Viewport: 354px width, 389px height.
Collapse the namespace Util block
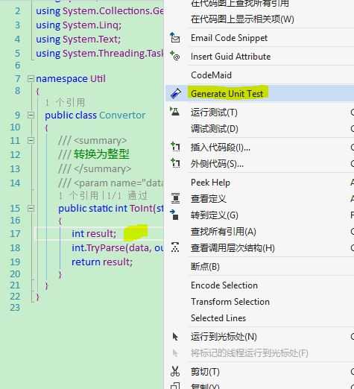[x=31, y=79]
